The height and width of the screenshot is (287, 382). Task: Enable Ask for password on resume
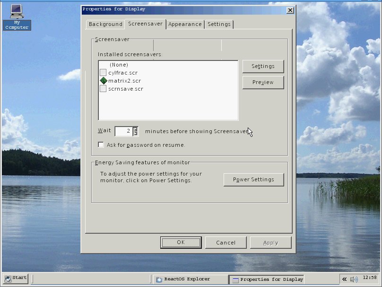point(101,145)
